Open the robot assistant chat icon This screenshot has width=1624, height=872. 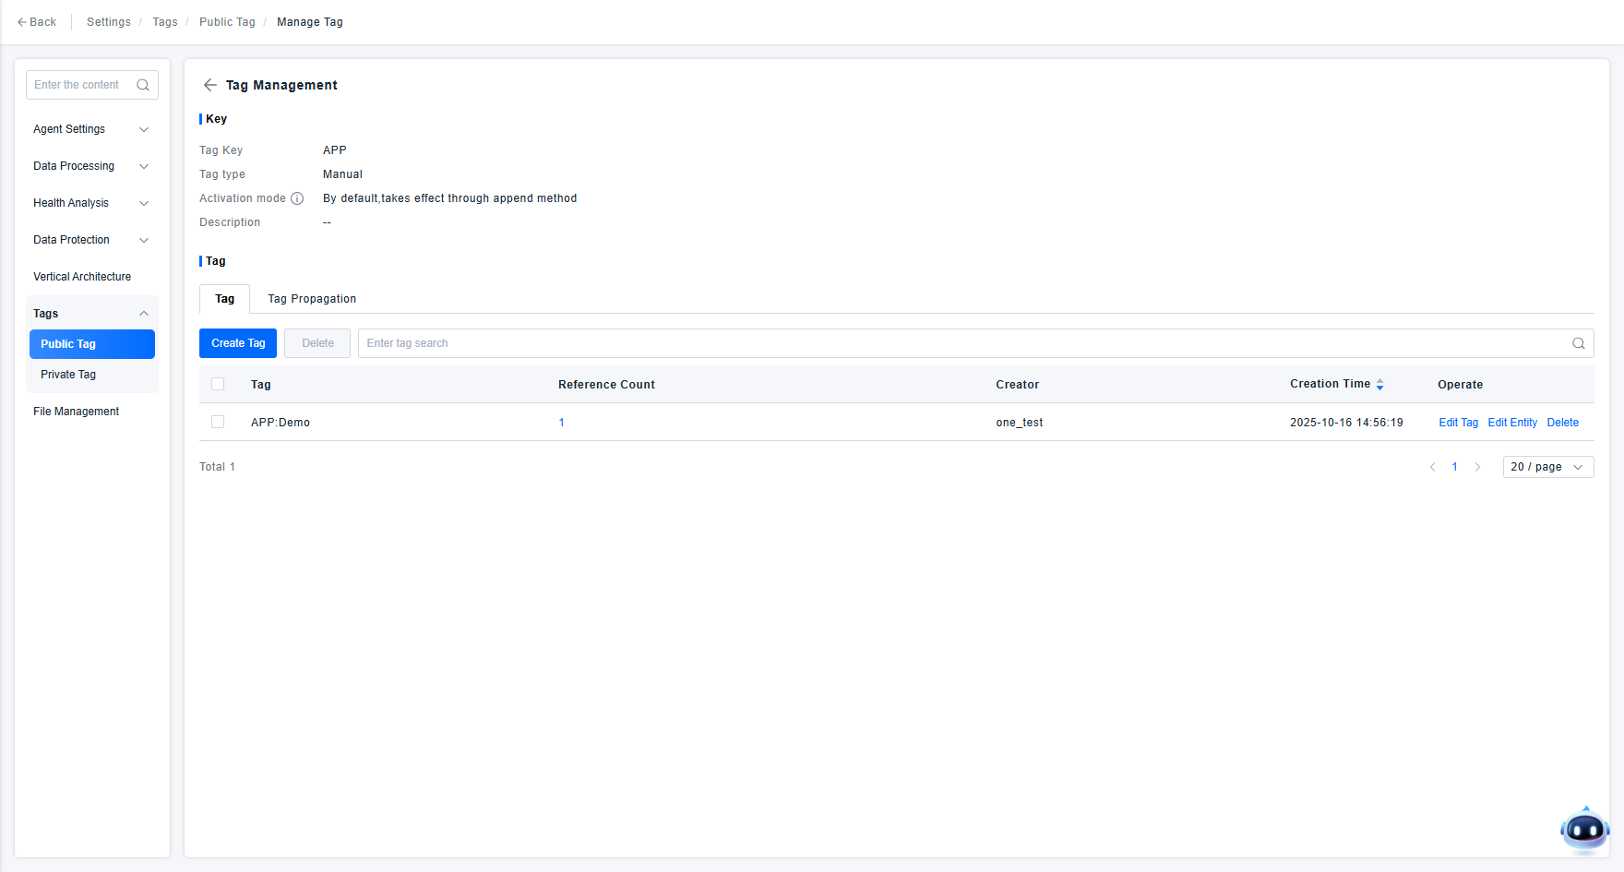tap(1584, 830)
